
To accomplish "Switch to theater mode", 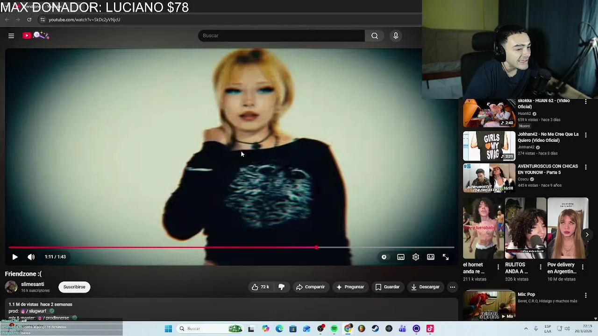I will (x=431, y=257).
